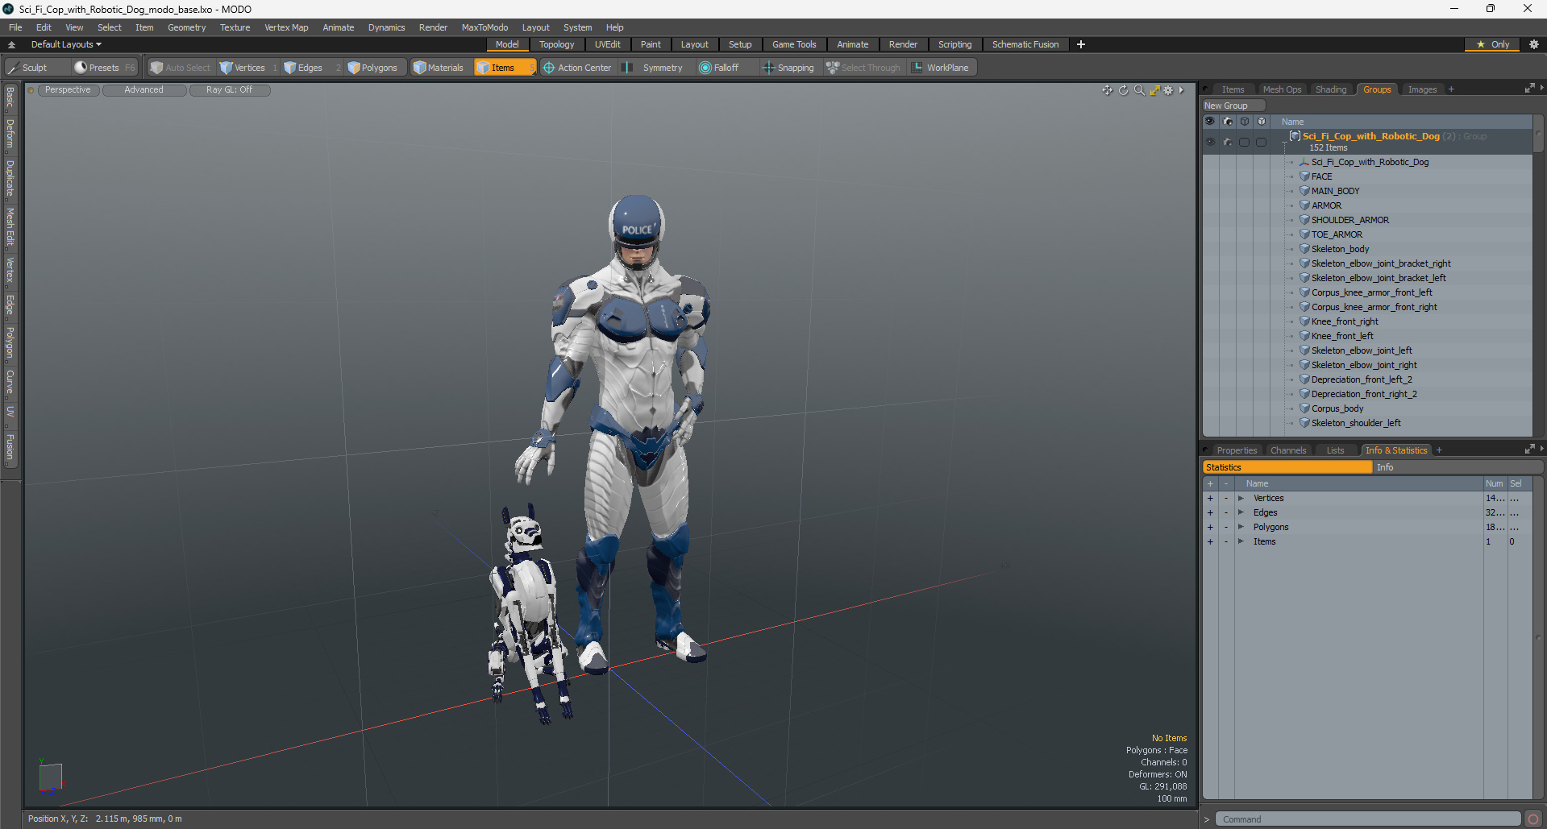Click the viewport zoom magnifier icon
The width and height of the screenshot is (1547, 829).
pos(1139,90)
